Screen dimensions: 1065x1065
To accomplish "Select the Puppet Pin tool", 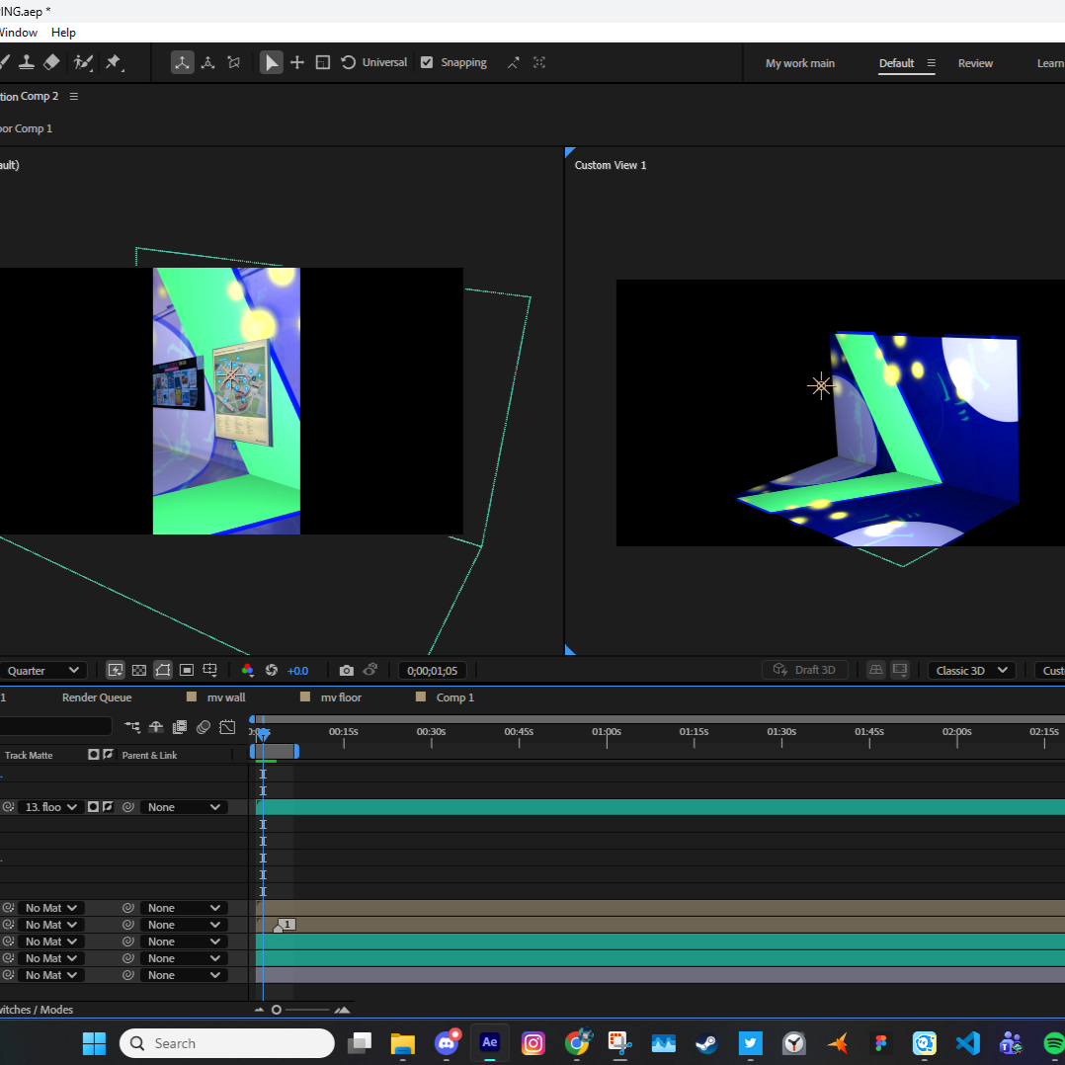I will pos(113,61).
